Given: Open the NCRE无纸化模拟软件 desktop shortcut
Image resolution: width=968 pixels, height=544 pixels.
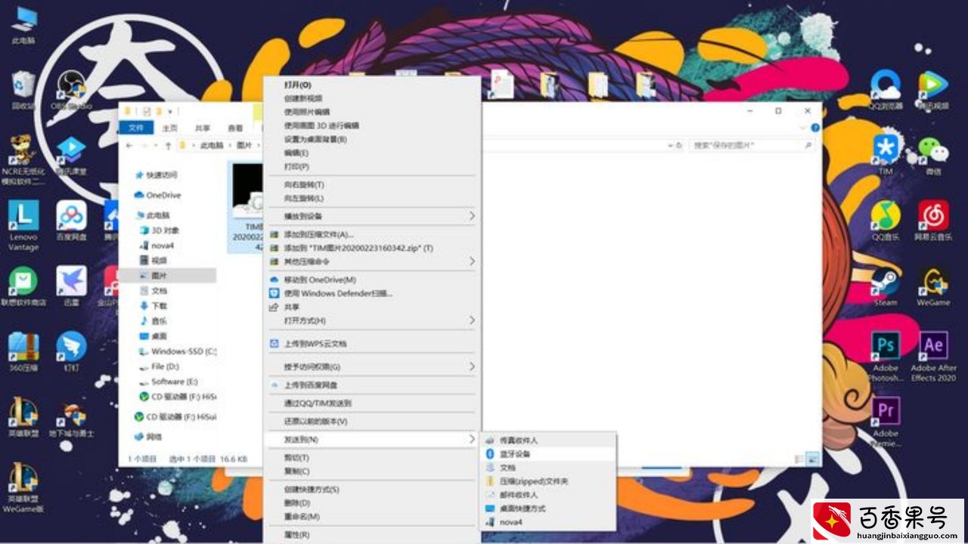Looking at the screenshot, I should 23,160.
